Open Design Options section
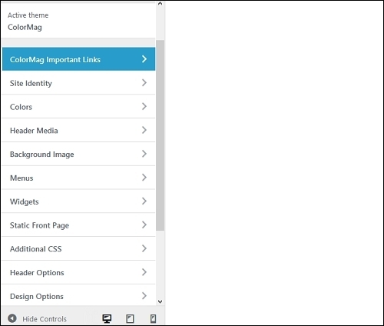 pos(78,295)
